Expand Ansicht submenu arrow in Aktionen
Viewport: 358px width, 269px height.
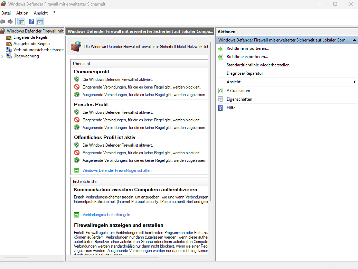tap(354, 82)
